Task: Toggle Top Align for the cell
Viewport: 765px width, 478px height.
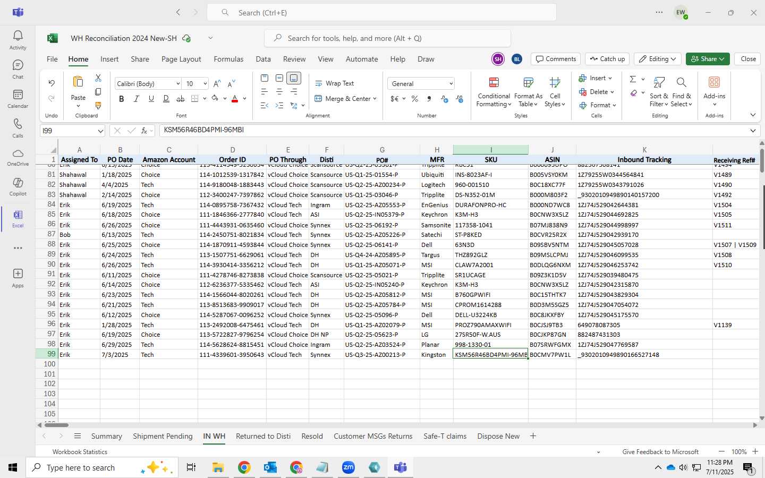Action: (x=265, y=78)
